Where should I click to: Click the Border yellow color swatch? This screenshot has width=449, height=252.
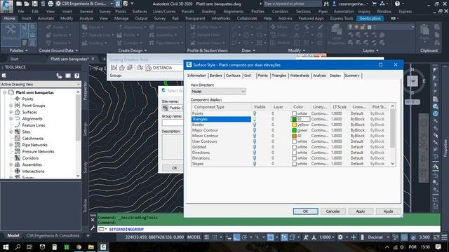[294, 125]
